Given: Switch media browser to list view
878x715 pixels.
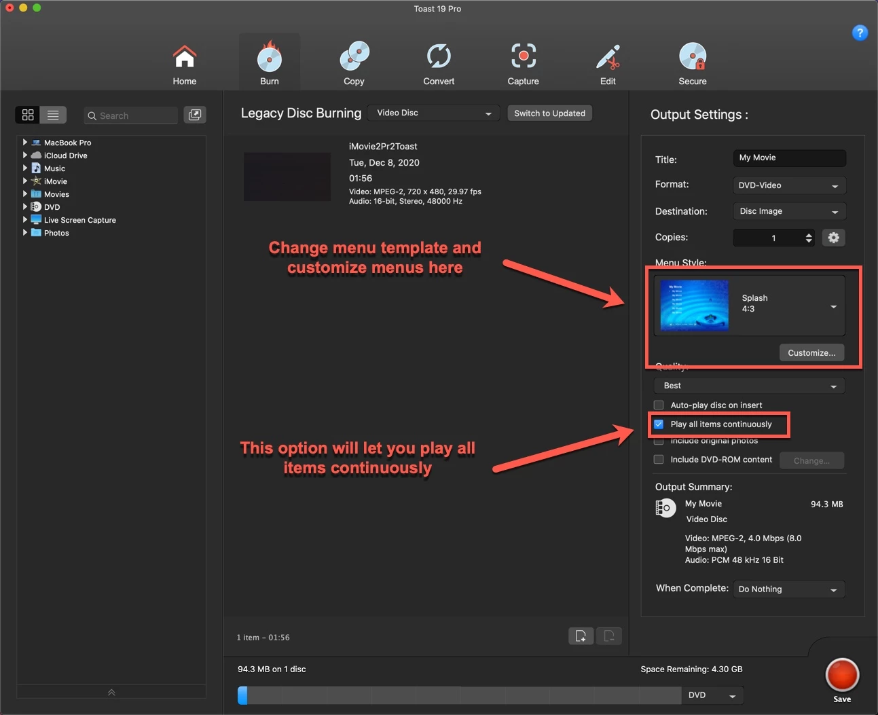Looking at the screenshot, I should click(x=53, y=115).
